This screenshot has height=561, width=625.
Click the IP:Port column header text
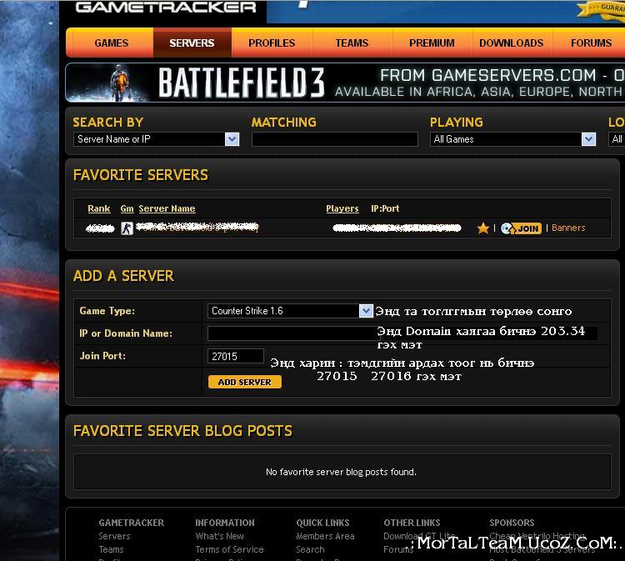pos(385,208)
